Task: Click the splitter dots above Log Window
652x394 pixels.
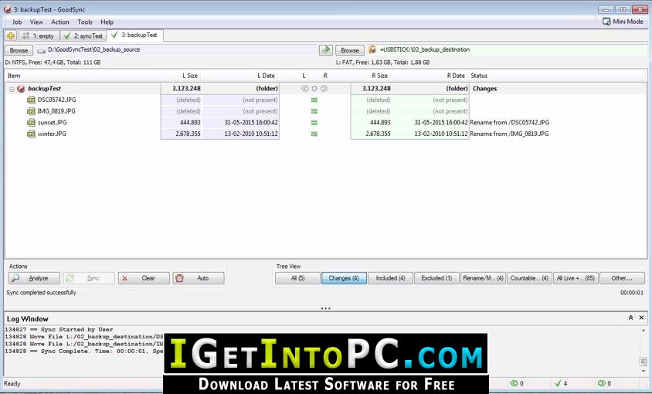Action: pos(325,309)
